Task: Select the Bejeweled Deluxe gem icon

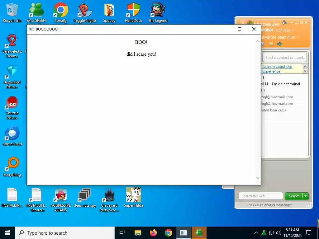Action: tap(12, 77)
